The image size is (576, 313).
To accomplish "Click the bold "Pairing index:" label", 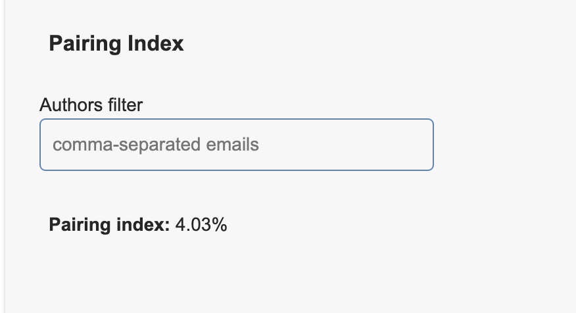I will point(109,225).
